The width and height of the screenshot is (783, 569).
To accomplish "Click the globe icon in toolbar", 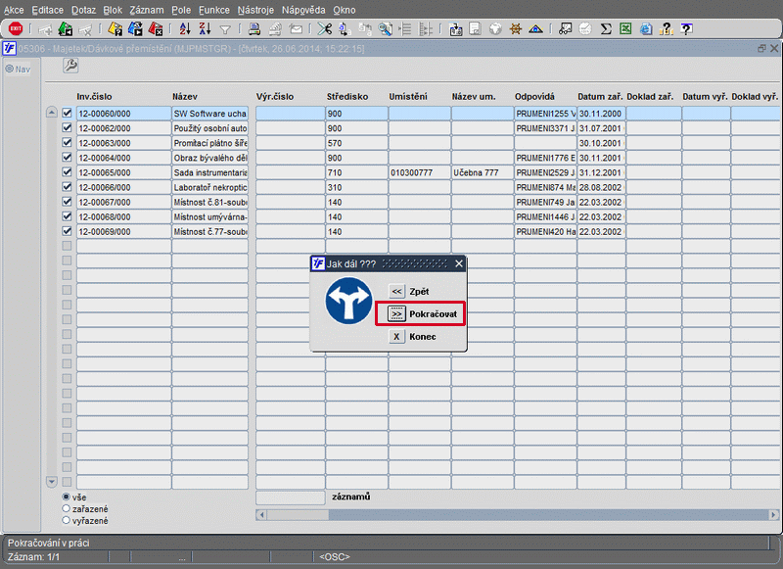I will (x=495, y=29).
